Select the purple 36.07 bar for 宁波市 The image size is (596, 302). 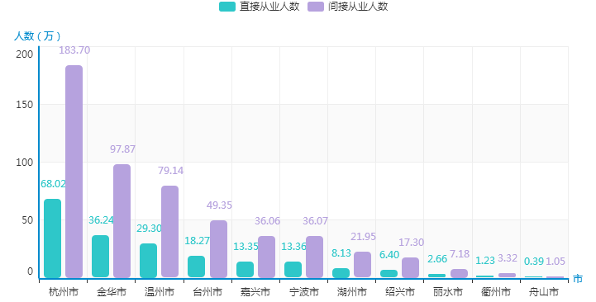pos(314,257)
